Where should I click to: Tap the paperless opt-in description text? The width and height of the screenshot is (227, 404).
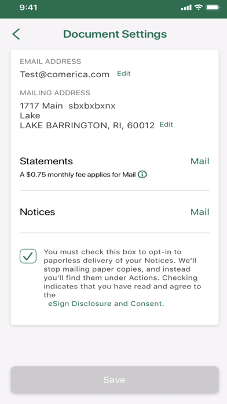click(122, 273)
